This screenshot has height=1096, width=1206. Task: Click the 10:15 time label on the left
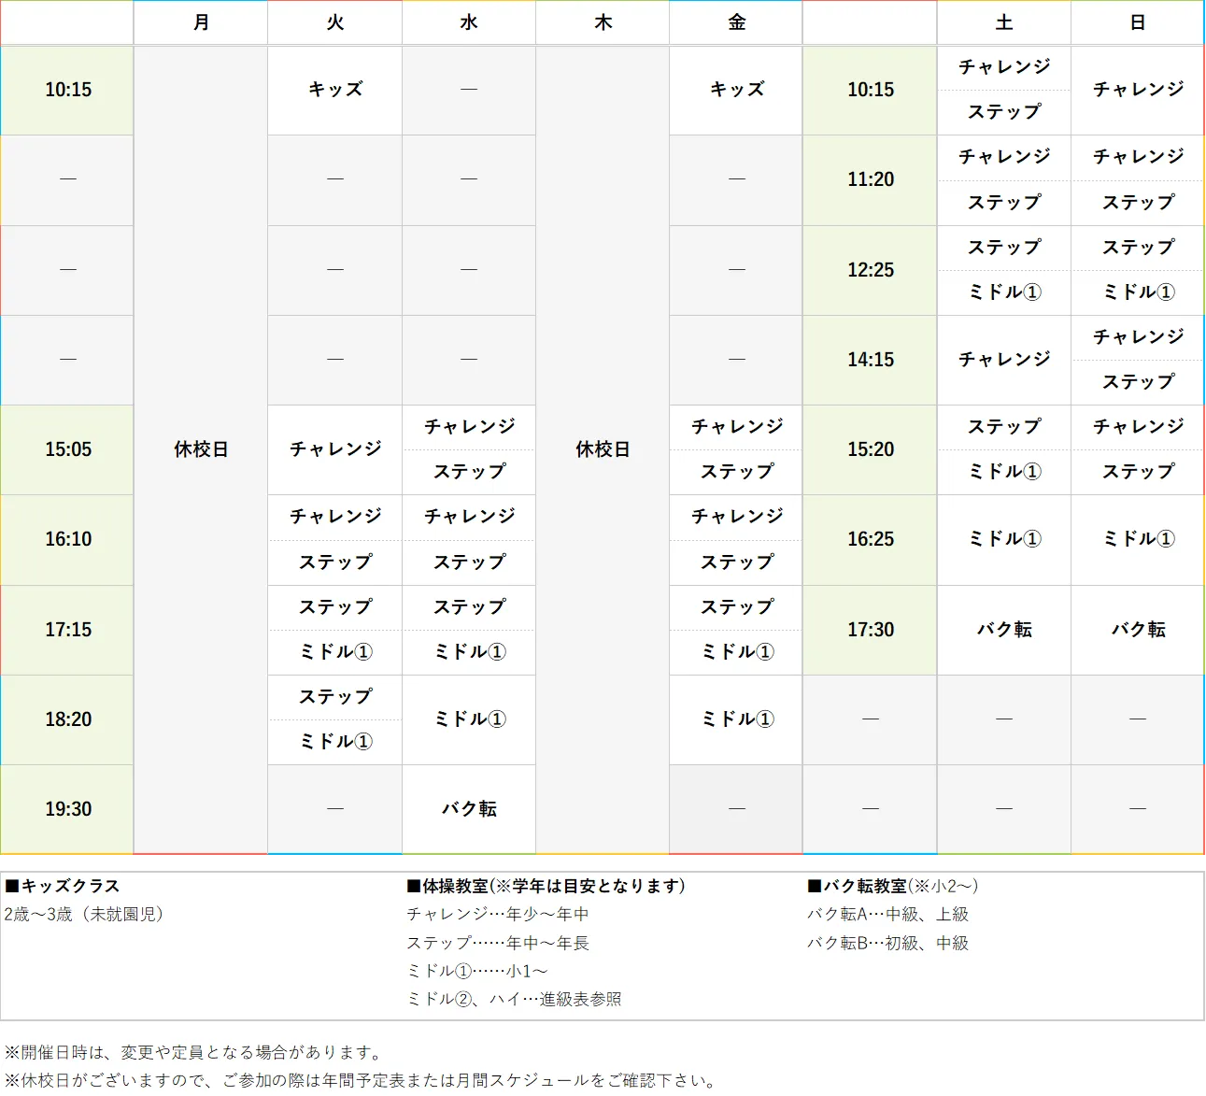tap(66, 90)
